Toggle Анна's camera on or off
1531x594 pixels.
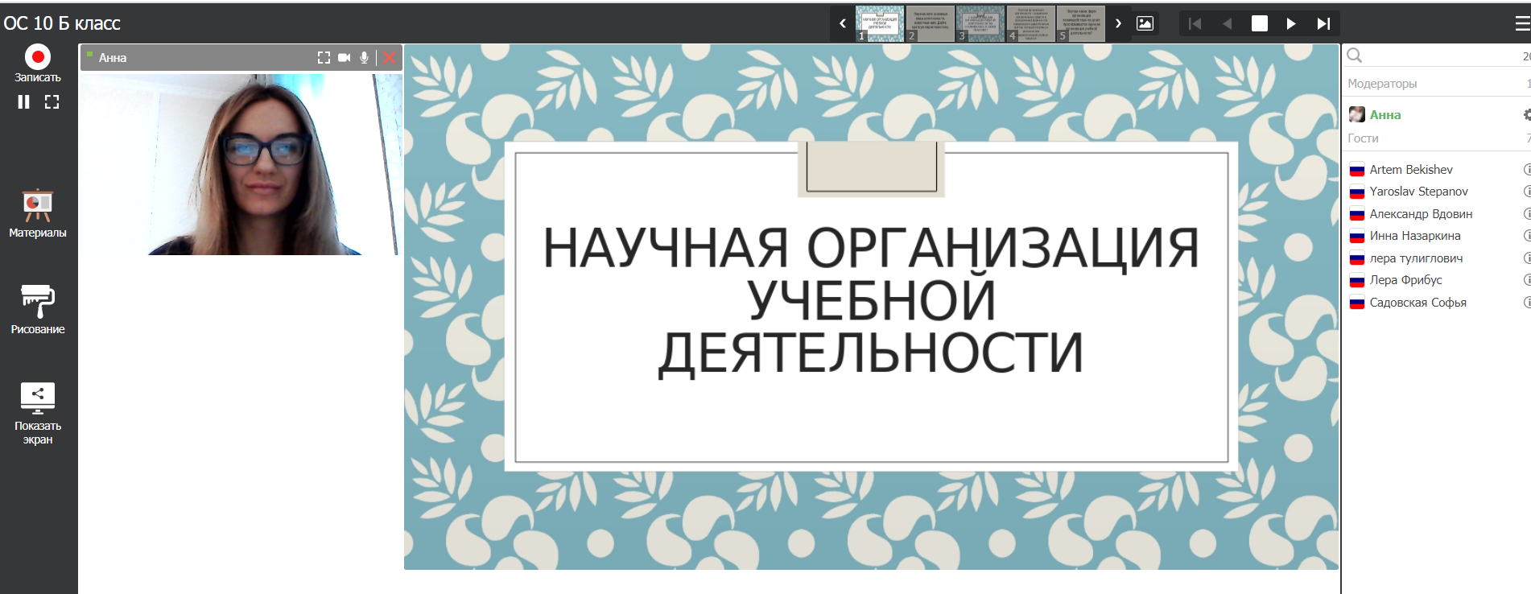point(345,58)
